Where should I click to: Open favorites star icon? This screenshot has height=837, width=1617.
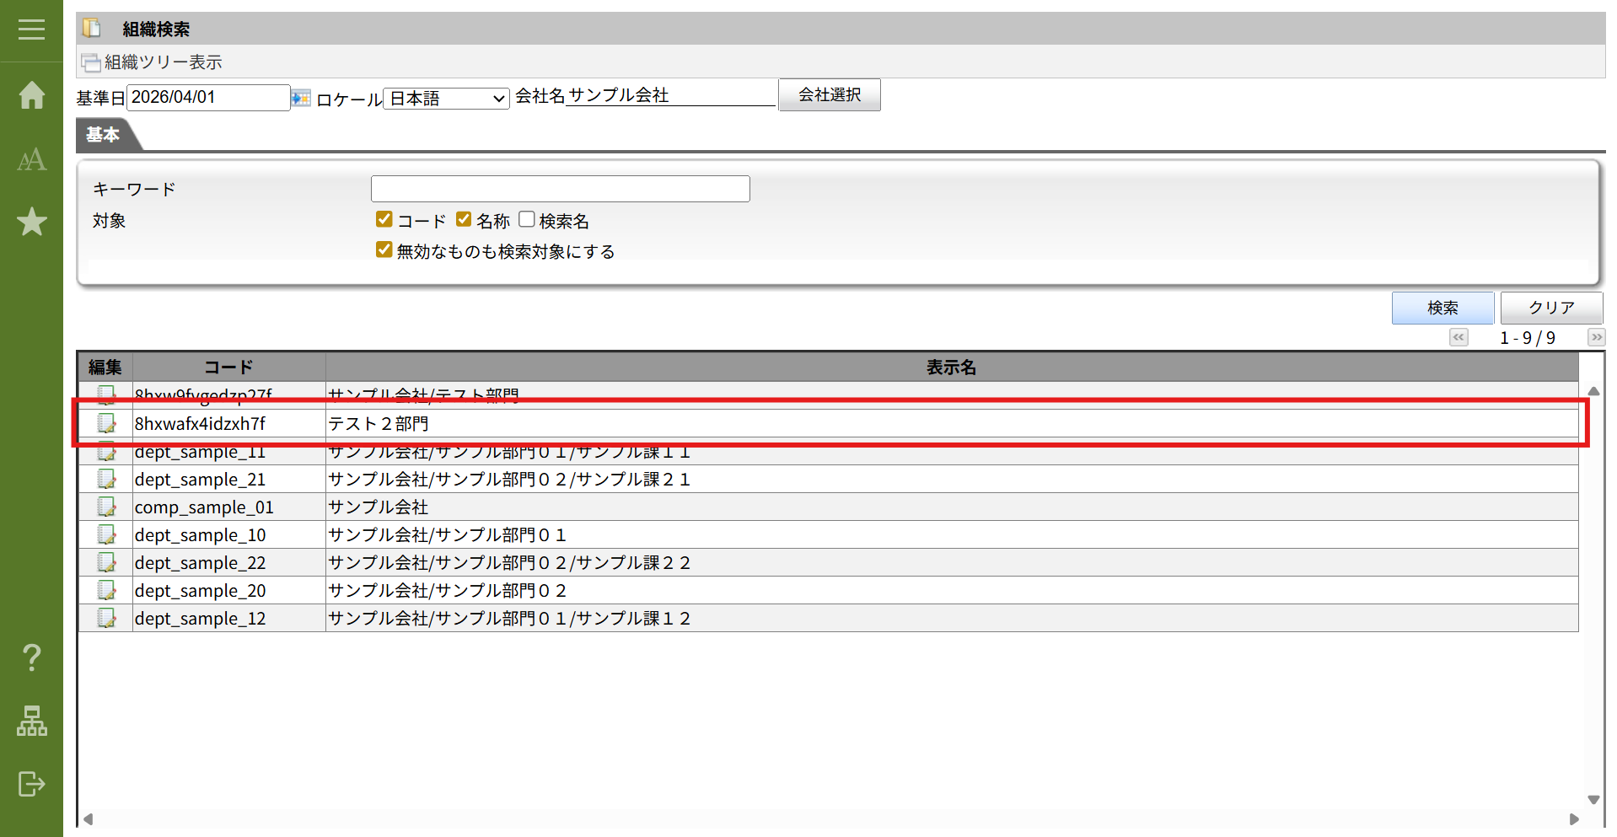[32, 222]
